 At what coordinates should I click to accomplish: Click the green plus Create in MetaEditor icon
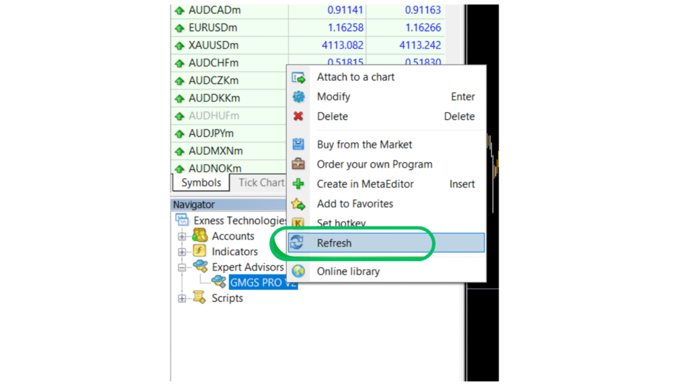click(x=298, y=184)
